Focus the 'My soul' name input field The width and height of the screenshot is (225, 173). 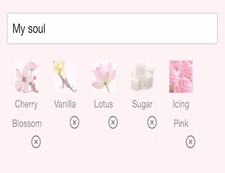coord(112,28)
